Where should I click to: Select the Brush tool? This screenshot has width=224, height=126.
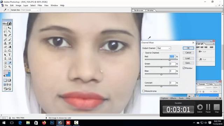(9, 40)
